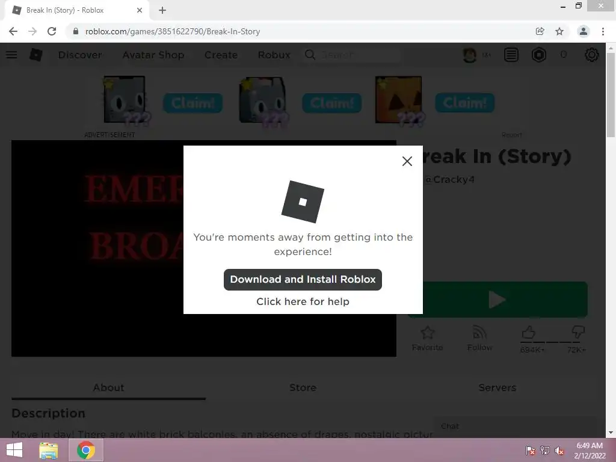Open the Roblox notifications list icon

tap(511, 55)
